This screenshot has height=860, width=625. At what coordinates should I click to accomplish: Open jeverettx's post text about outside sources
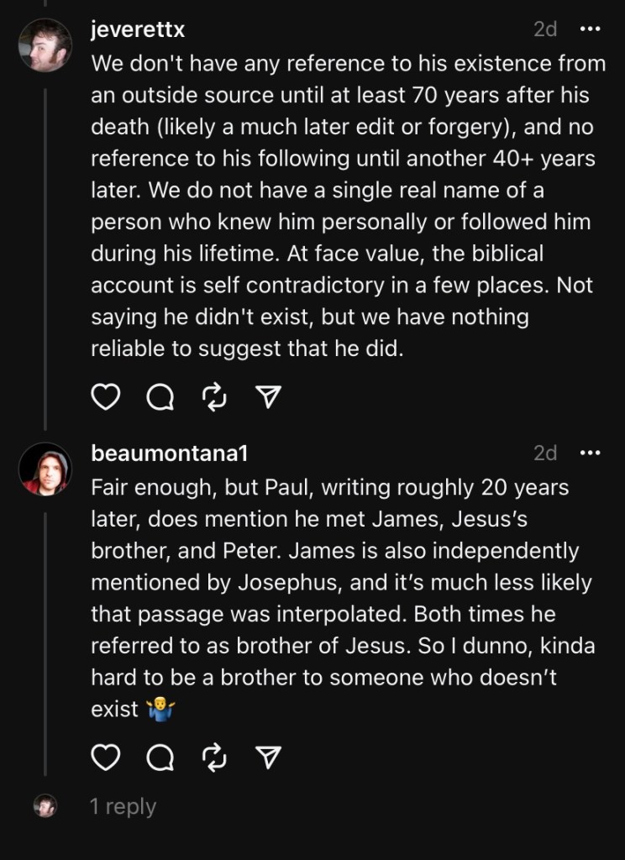click(341, 206)
